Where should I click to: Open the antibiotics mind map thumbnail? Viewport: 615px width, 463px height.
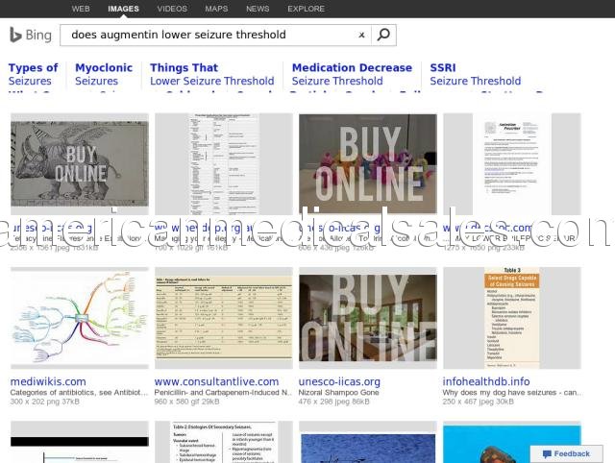[80, 318]
